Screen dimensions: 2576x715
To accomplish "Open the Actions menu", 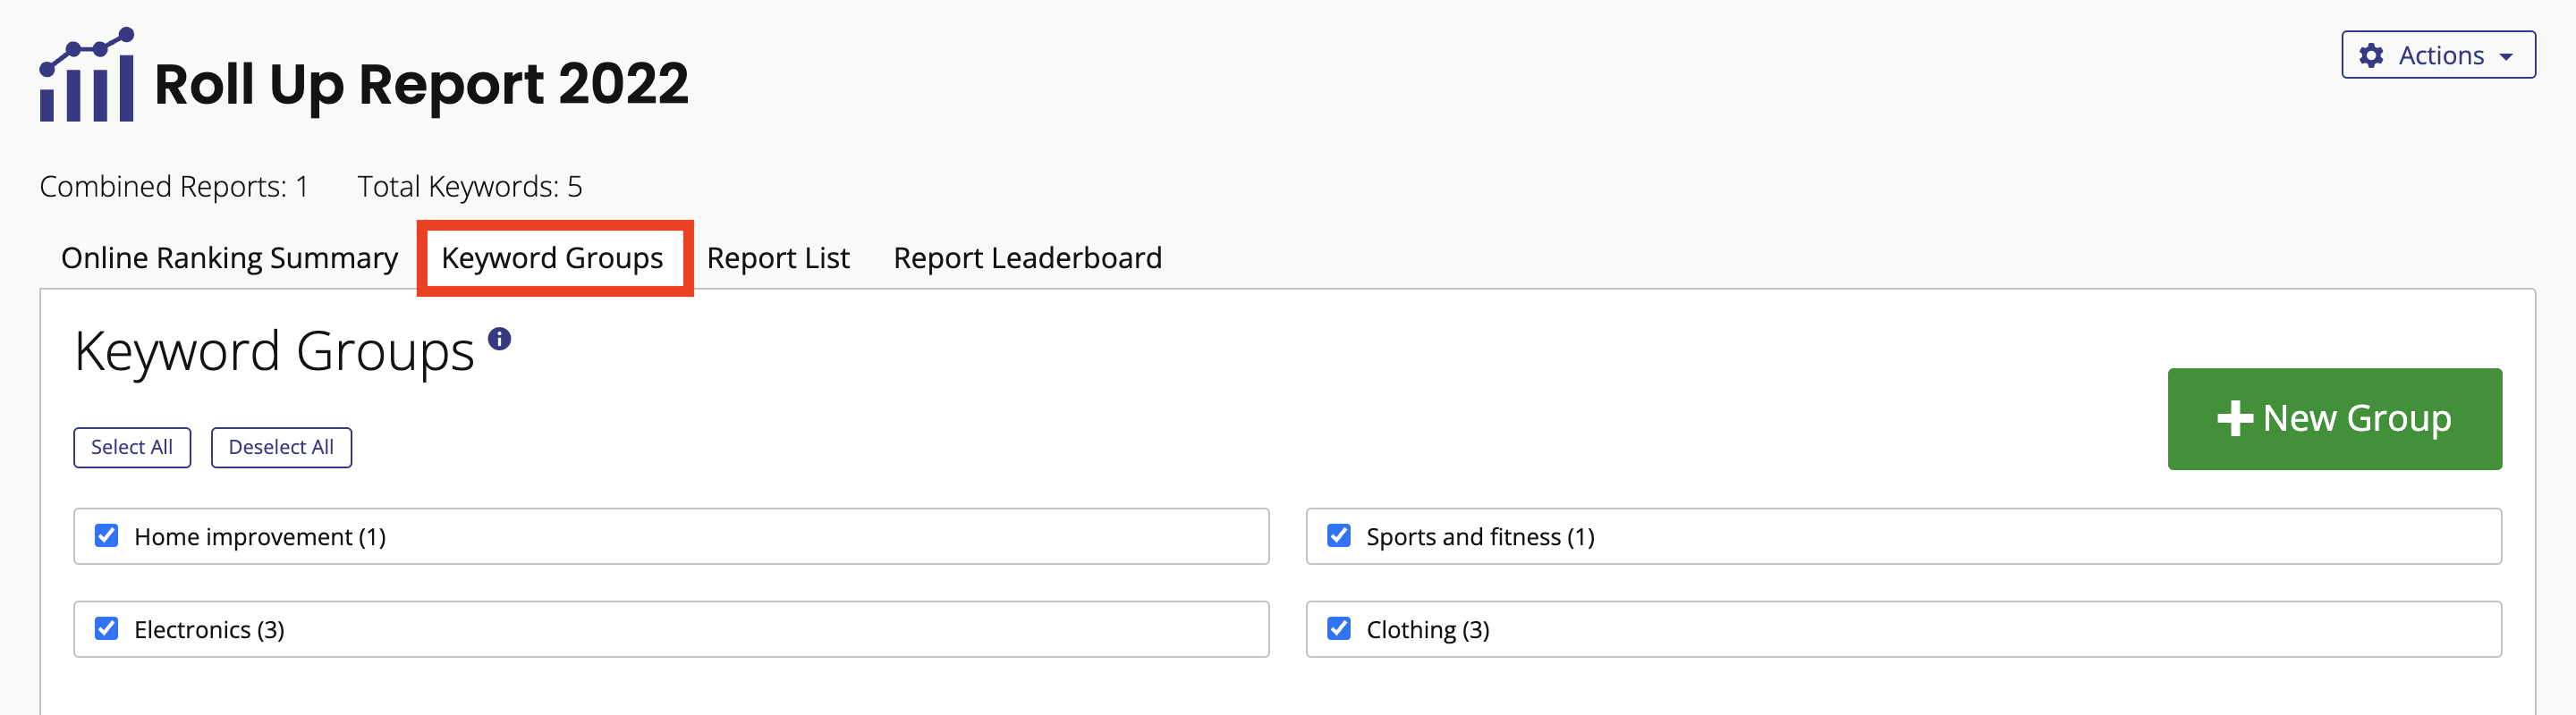I will coord(2438,55).
